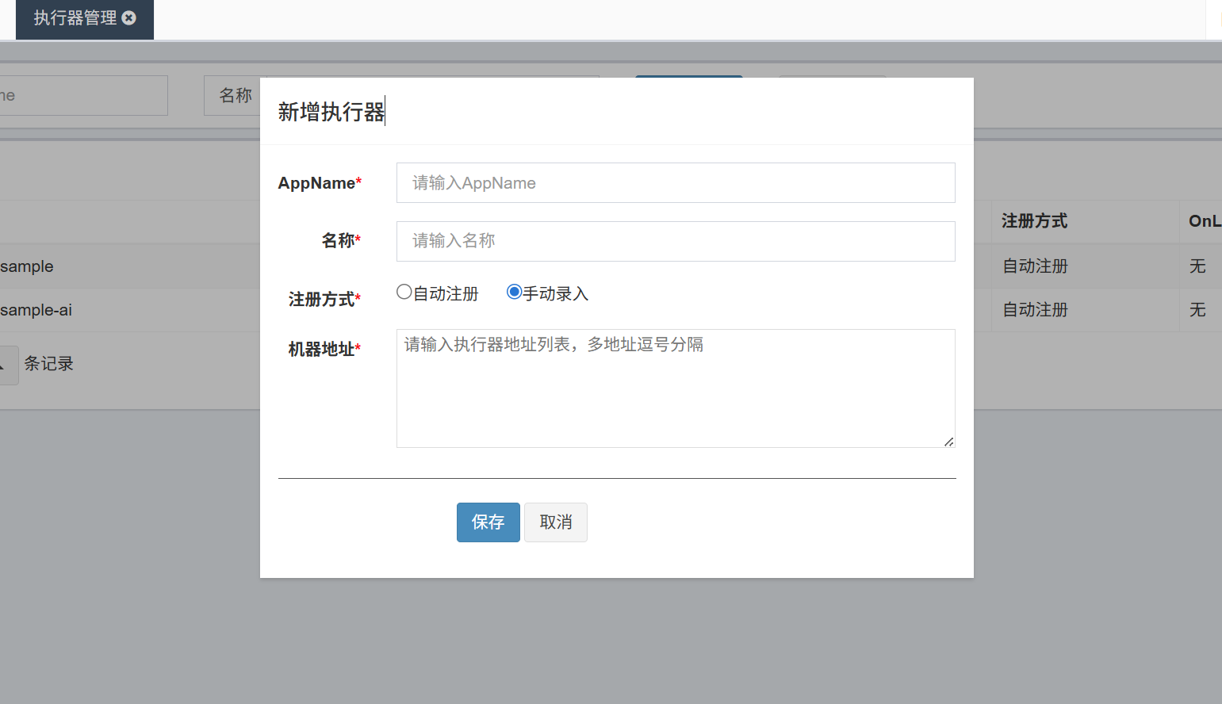The width and height of the screenshot is (1222, 704).
Task: Click the 新增执行器 dialog title
Action: tap(331, 112)
